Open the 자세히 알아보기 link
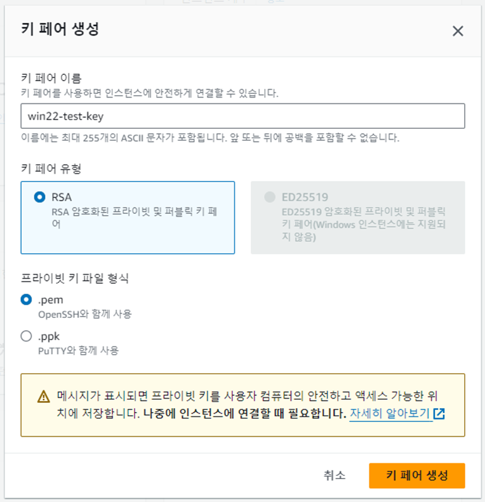 pyautogui.click(x=390, y=413)
